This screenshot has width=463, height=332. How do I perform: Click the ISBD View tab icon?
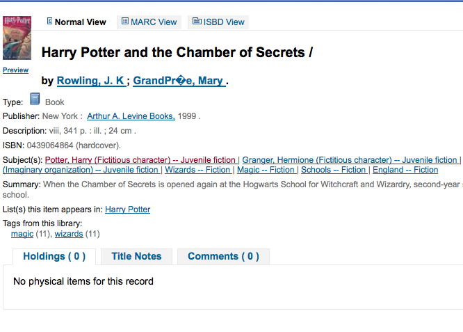pos(197,22)
